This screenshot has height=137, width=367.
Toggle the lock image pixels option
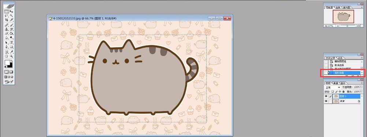[336, 91]
